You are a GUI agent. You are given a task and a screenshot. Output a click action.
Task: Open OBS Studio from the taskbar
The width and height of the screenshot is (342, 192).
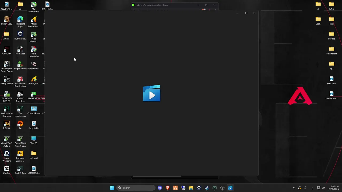point(222,188)
